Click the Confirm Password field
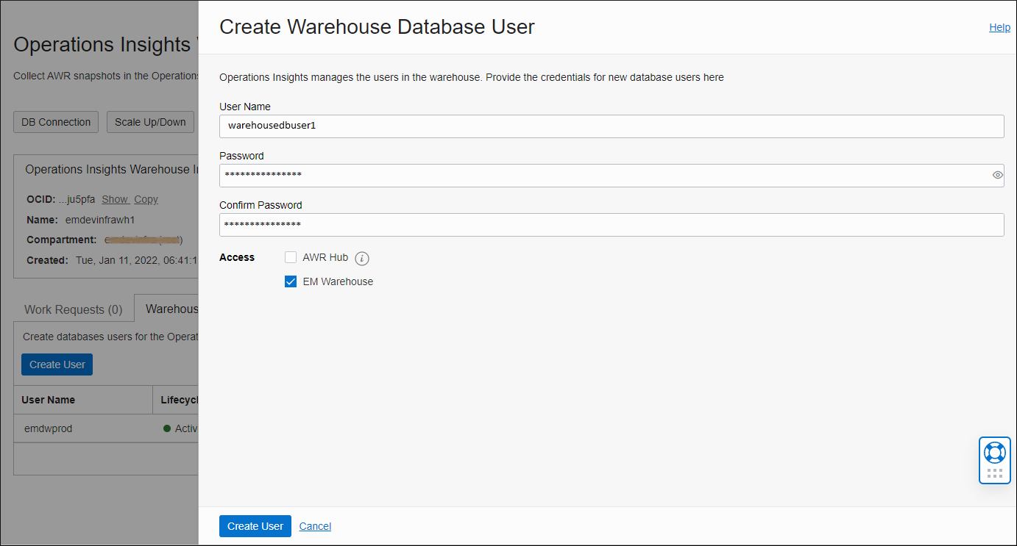The image size is (1017, 546). tap(515, 224)
